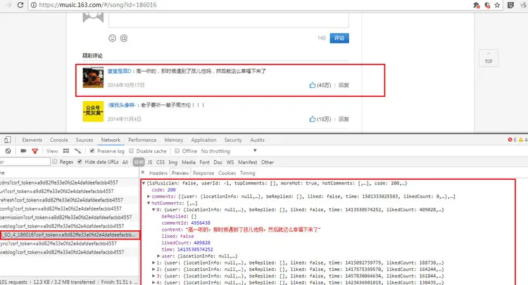This screenshot has width=528, height=285.
Task: Toggle the Hide data URLs checkbox
Action: point(80,161)
